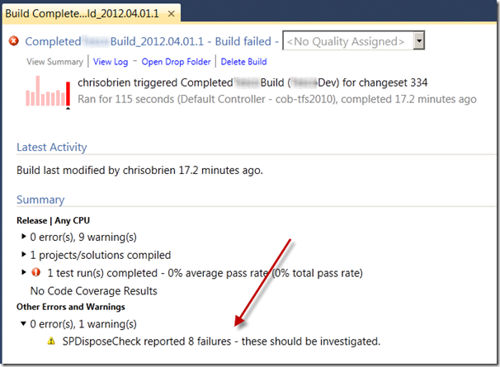Click the Summary section heading
This screenshot has height=367, width=500.
pos(40,200)
